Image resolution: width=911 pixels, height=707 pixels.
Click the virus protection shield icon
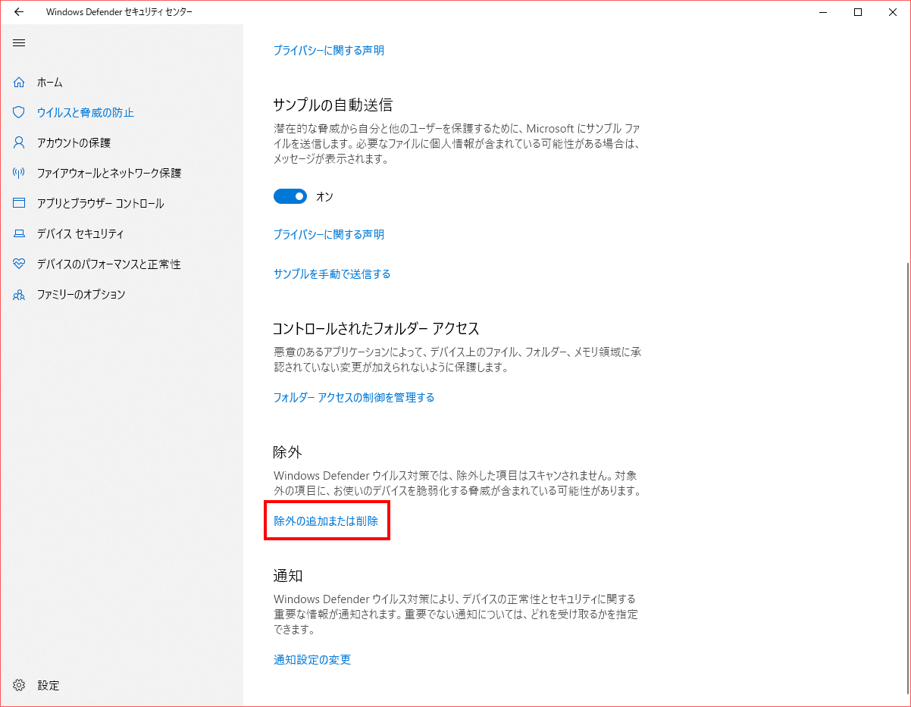click(19, 112)
